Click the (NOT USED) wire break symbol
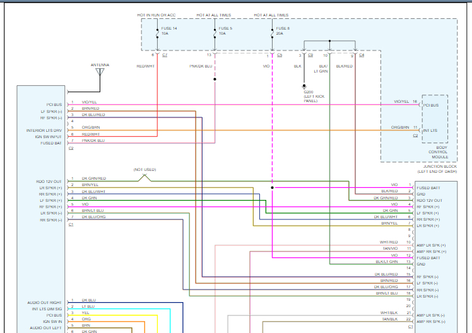Viewport: 472px width, 333px height. coord(144,178)
